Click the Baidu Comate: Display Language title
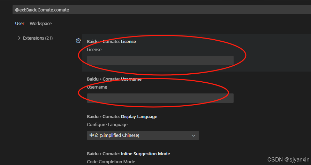 tap(122, 117)
